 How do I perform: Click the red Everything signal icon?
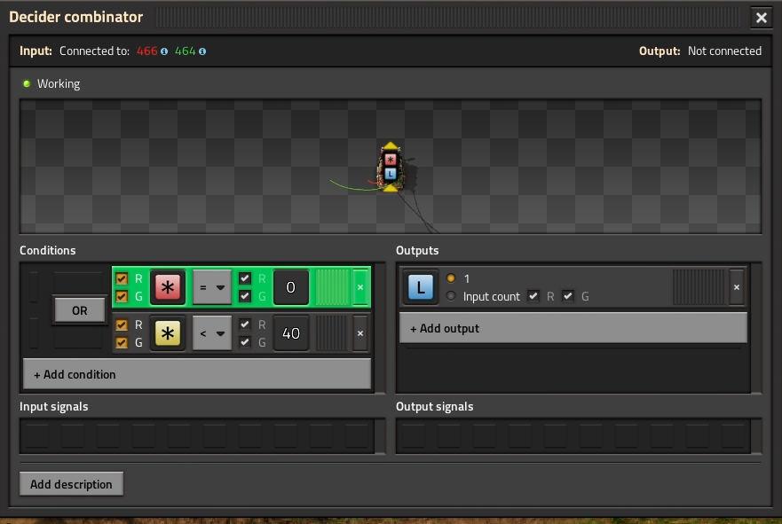click(168, 287)
